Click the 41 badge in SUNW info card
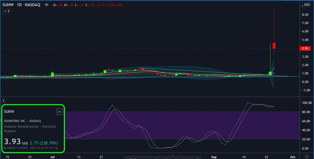This screenshot has width=314, height=159. 60,112
